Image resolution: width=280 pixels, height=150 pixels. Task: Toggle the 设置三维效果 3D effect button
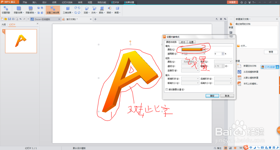[53, 10]
